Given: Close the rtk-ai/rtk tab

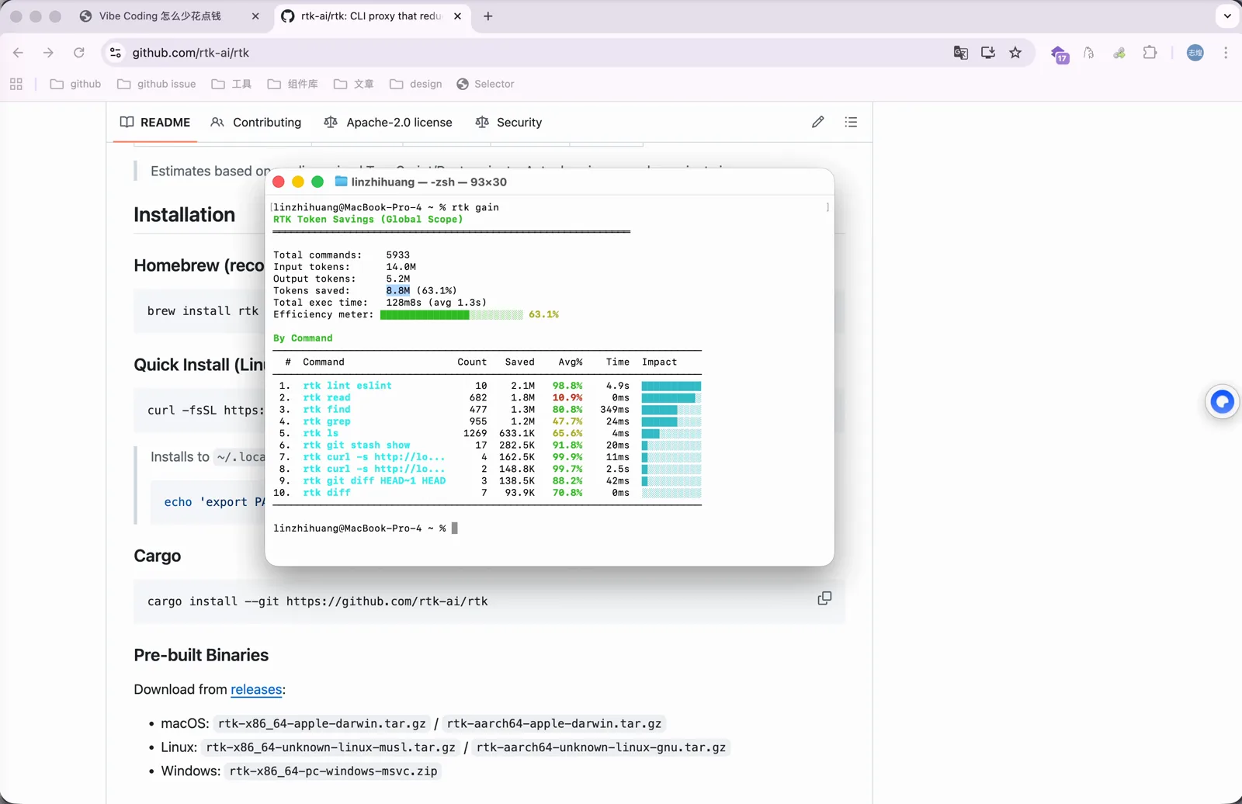Looking at the screenshot, I should (457, 16).
